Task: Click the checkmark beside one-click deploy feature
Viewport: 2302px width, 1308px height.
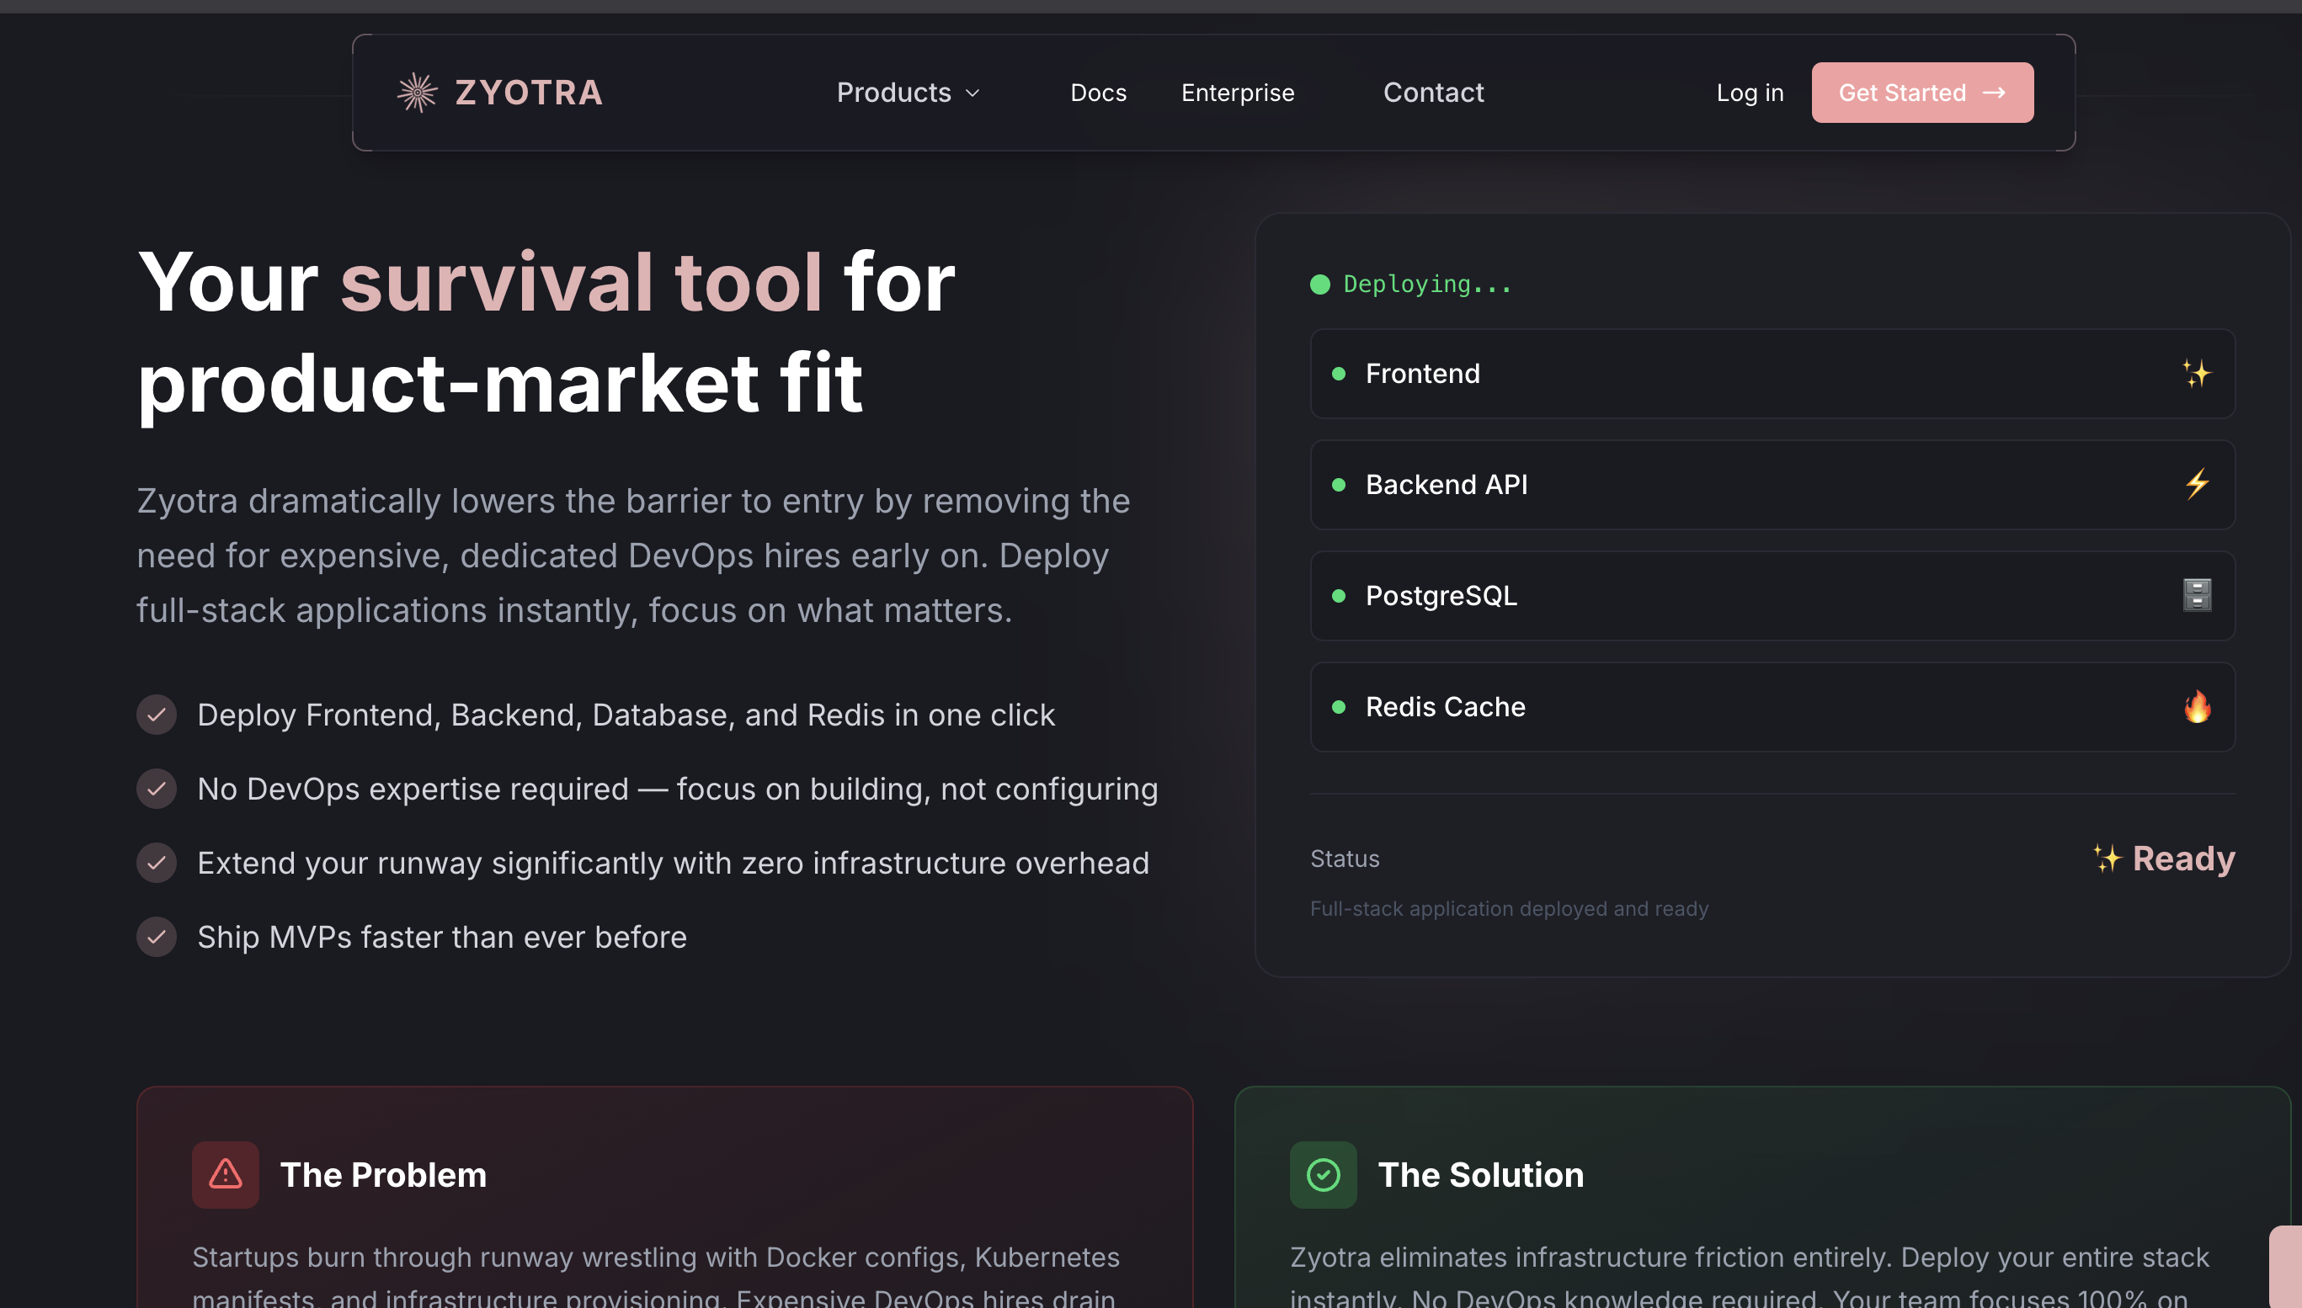Action: pos(157,715)
